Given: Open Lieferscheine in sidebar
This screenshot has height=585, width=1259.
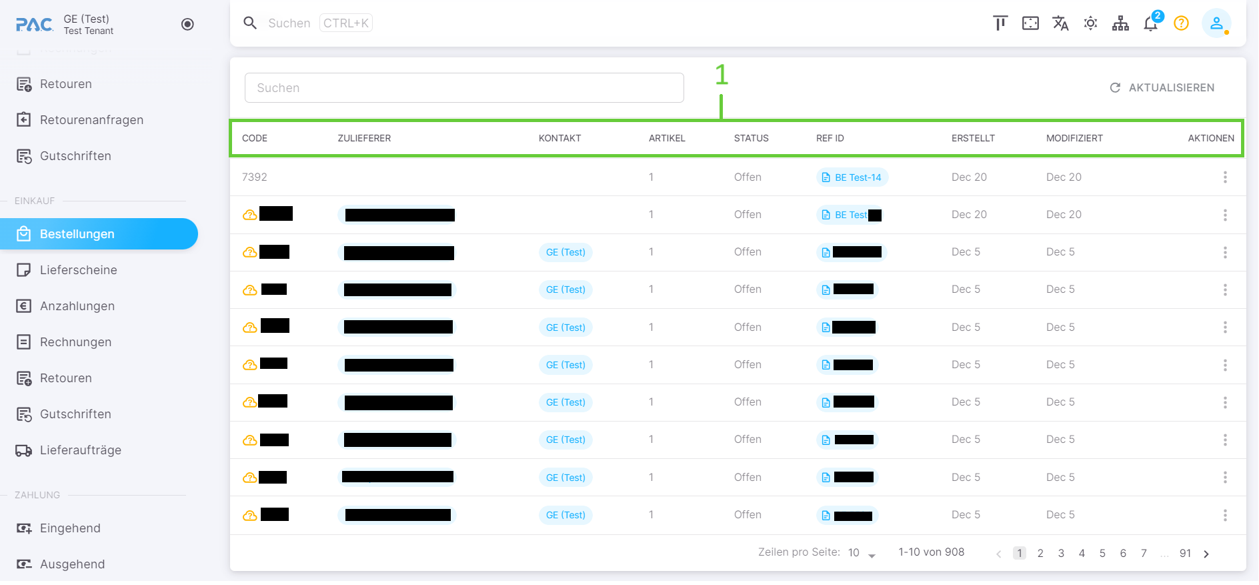Looking at the screenshot, I should 79,270.
